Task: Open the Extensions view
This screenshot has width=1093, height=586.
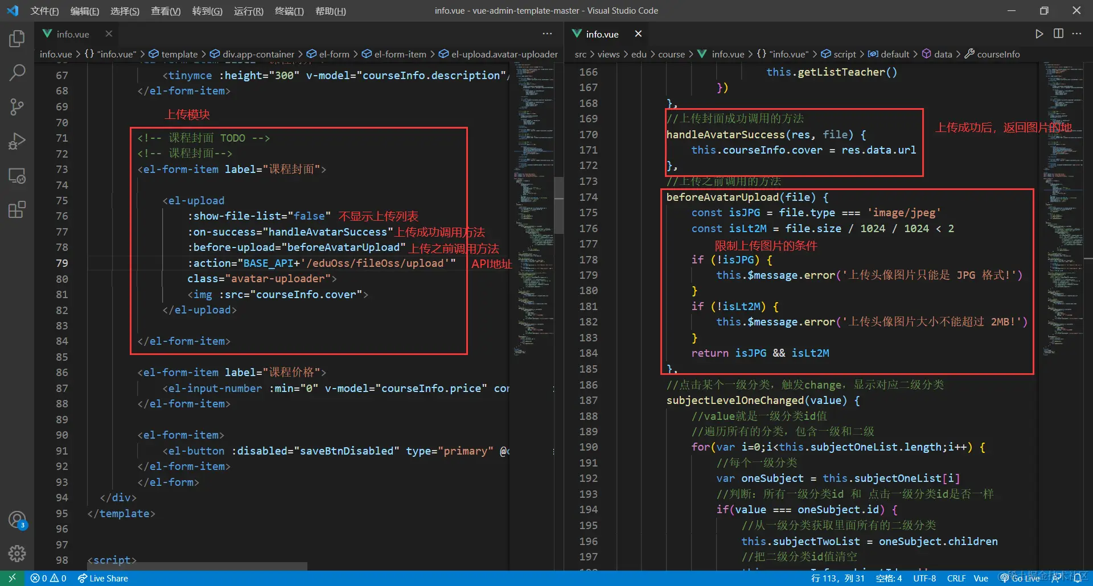Action: (17, 209)
